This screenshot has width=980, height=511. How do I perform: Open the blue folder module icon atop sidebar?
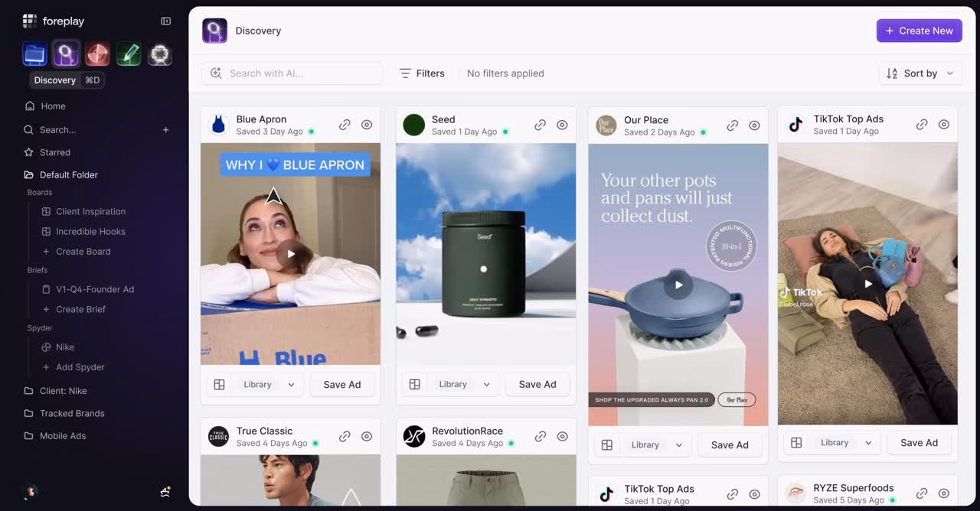click(34, 54)
